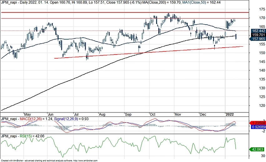Click the Sep label on time axis
The image size is (266, 162).
(x=128, y=114)
